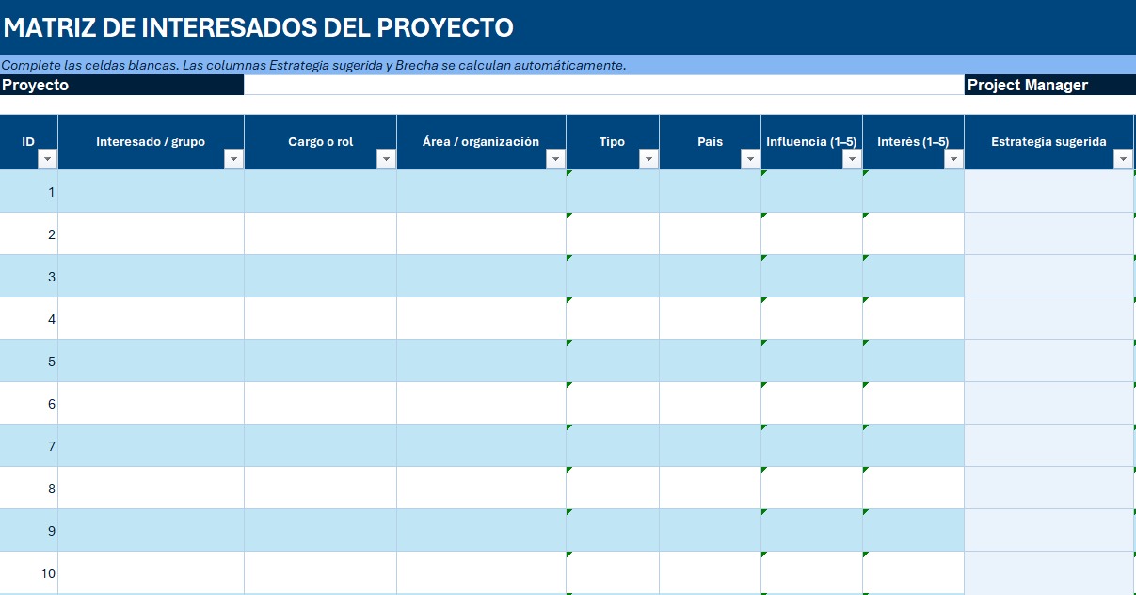
Task: Click the Estrategia sugerida cell in row 1
Action: pos(1049,191)
